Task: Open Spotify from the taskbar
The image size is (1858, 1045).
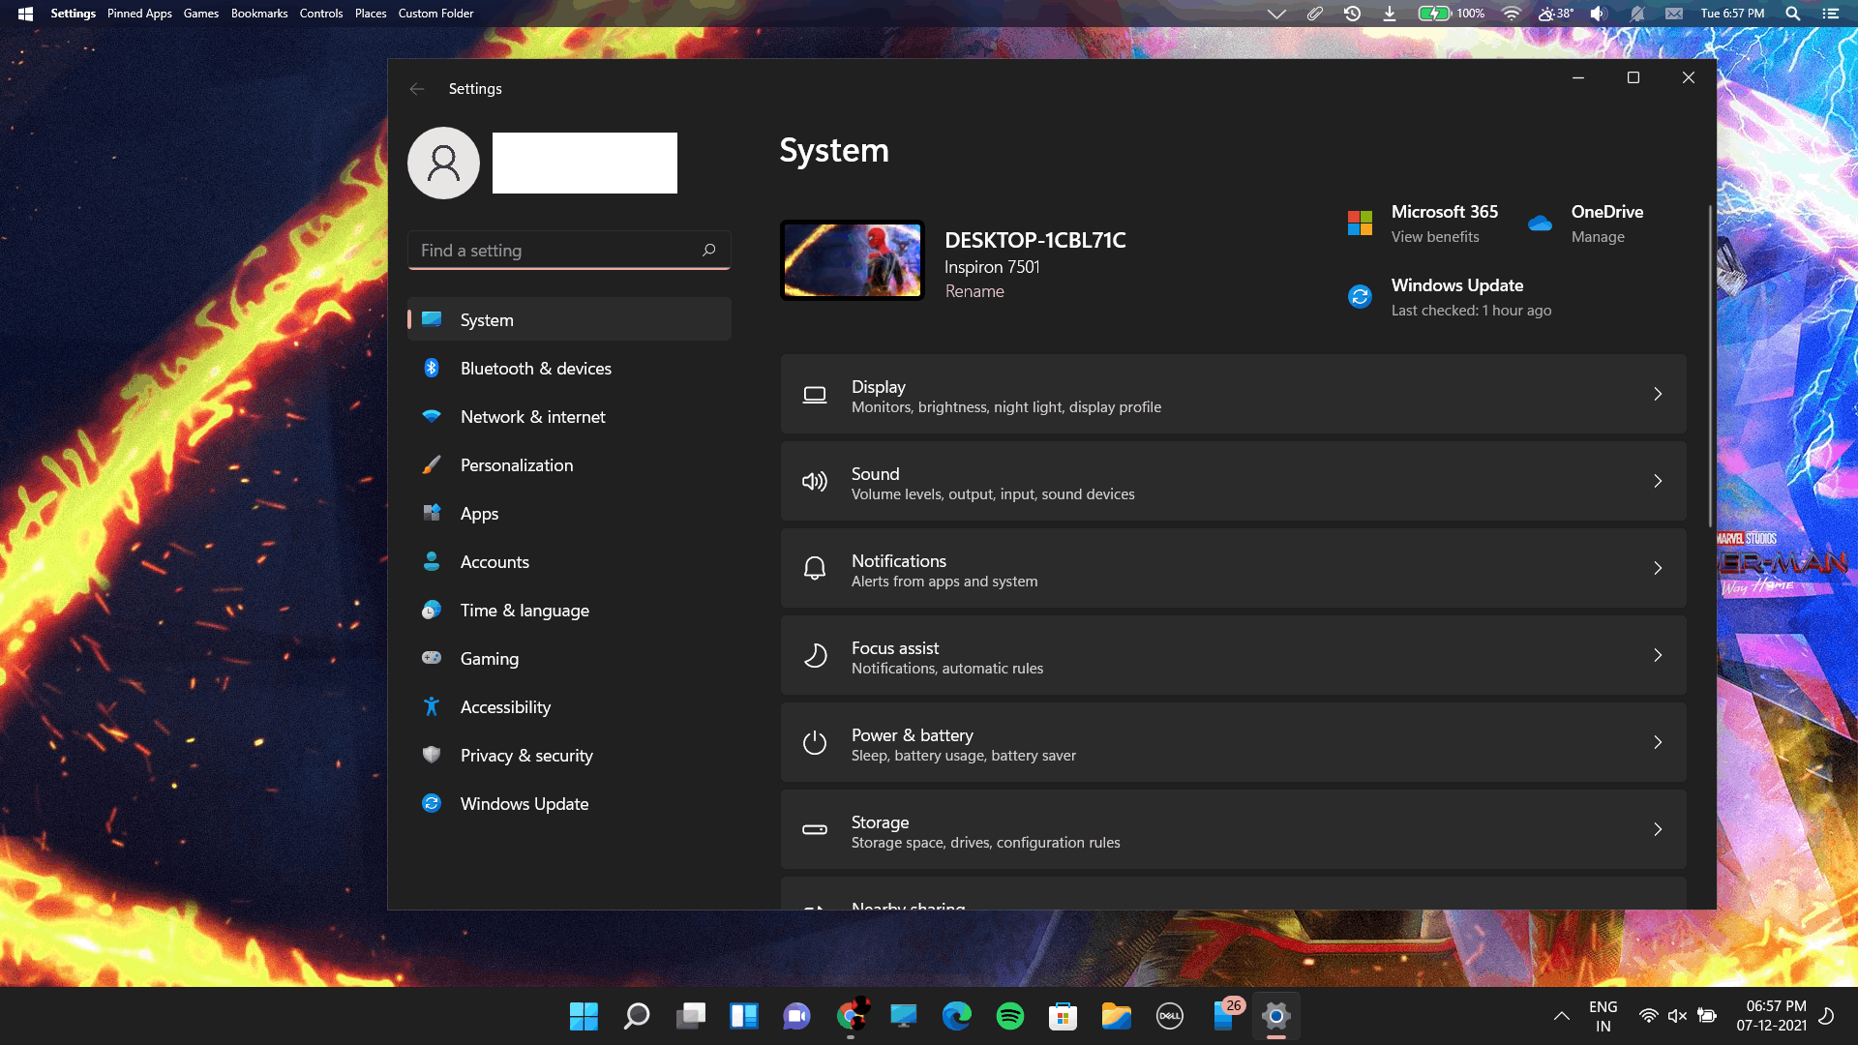Action: [1010, 1016]
